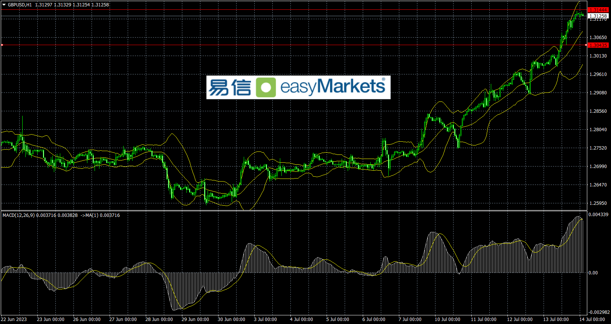Select the MACD zero level label 0.00
The height and width of the screenshot is (324, 611).
[x=593, y=273]
